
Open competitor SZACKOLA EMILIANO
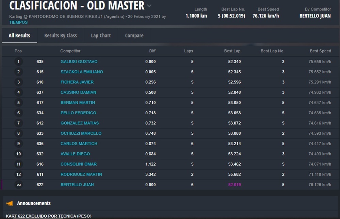tap(82, 72)
